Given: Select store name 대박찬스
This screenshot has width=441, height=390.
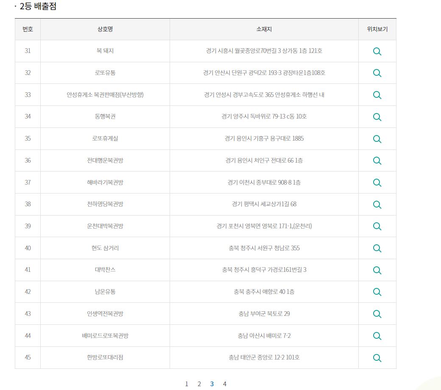Looking at the screenshot, I should tap(105, 270).
